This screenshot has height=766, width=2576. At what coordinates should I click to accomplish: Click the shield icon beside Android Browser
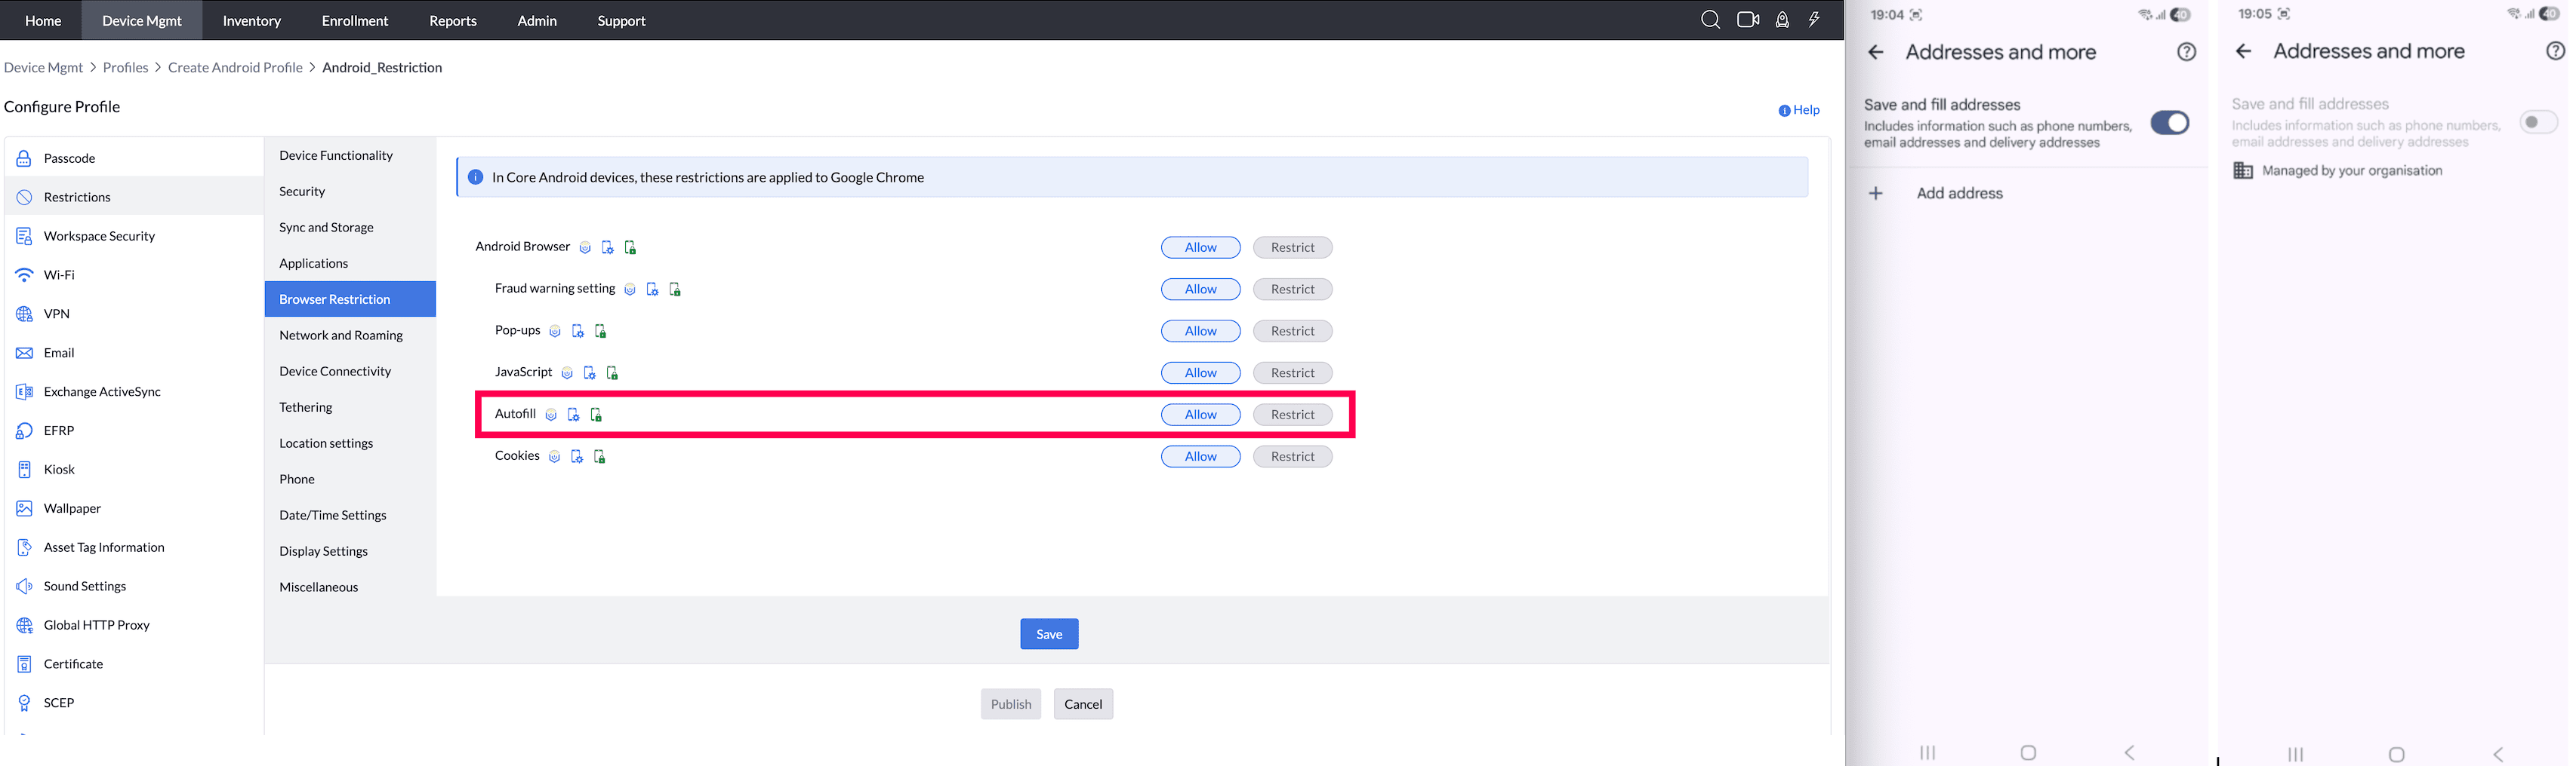click(585, 248)
